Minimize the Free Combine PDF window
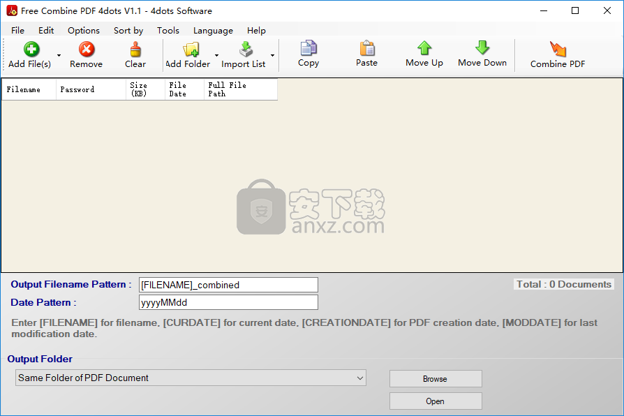Screen dimensions: 624x416 (544, 10)
